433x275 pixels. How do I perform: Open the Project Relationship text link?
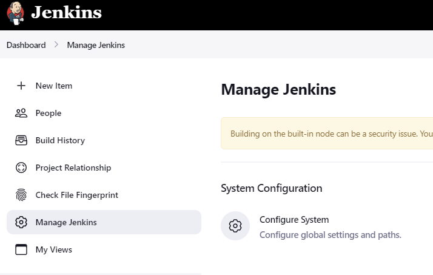point(73,168)
